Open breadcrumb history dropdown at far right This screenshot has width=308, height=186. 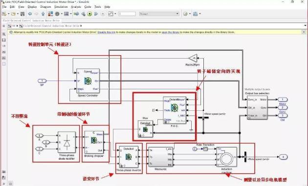point(305,26)
